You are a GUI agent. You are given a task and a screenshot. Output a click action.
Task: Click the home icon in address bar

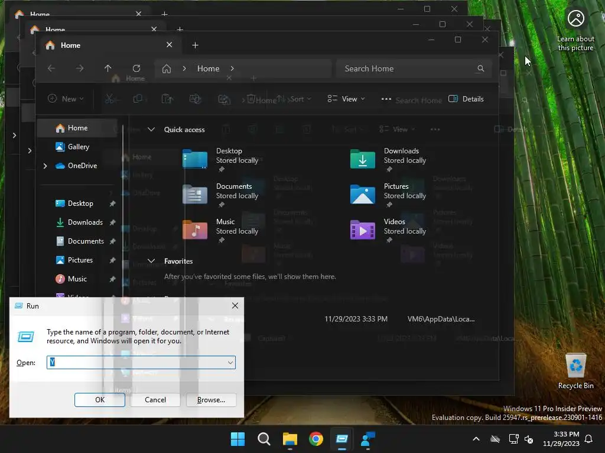(166, 68)
